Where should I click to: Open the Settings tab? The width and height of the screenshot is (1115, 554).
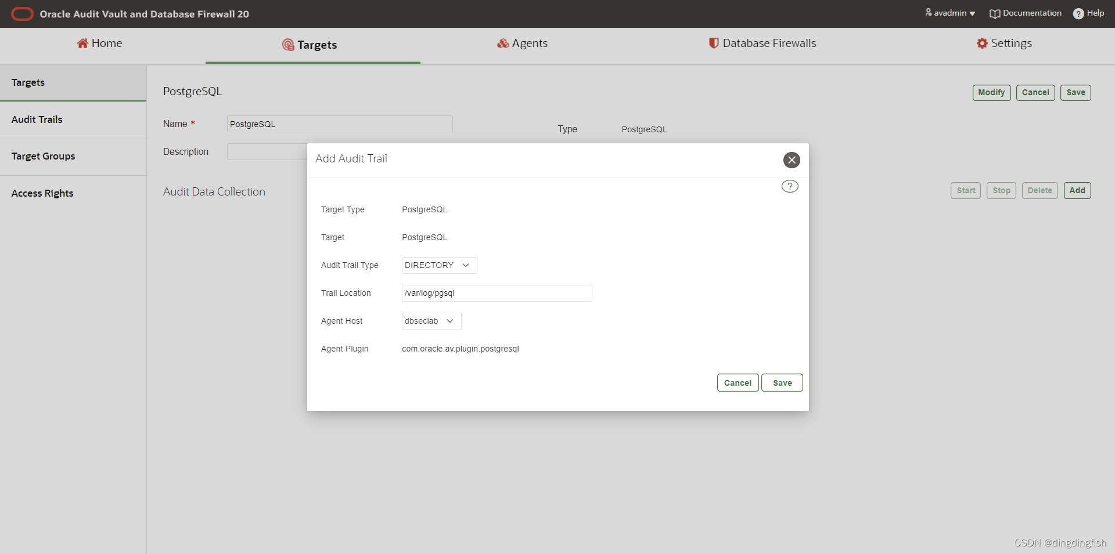pos(1004,44)
